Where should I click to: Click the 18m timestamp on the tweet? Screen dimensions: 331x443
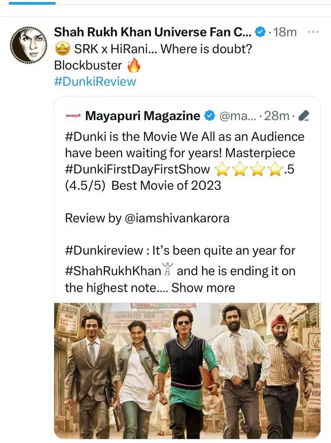[x=285, y=32]
